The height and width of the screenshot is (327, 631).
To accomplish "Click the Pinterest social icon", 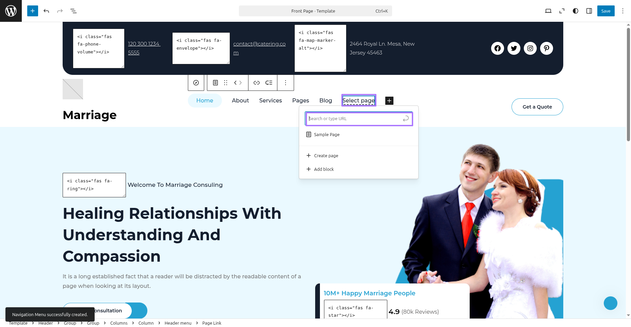I will [546, 48].
